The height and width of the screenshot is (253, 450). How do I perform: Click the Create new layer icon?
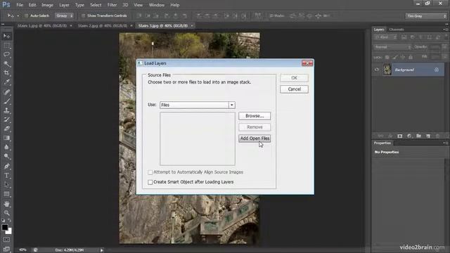click(428, 136)
